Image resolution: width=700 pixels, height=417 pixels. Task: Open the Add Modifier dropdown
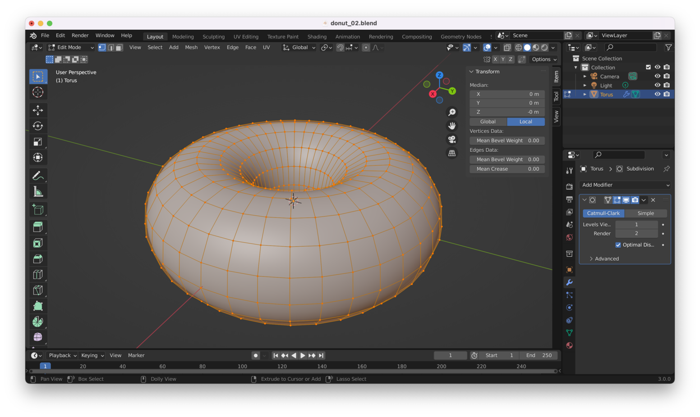click(625, 185)
